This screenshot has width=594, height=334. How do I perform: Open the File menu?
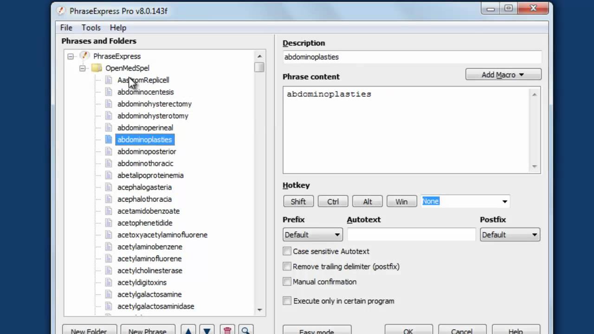point(66,28)
